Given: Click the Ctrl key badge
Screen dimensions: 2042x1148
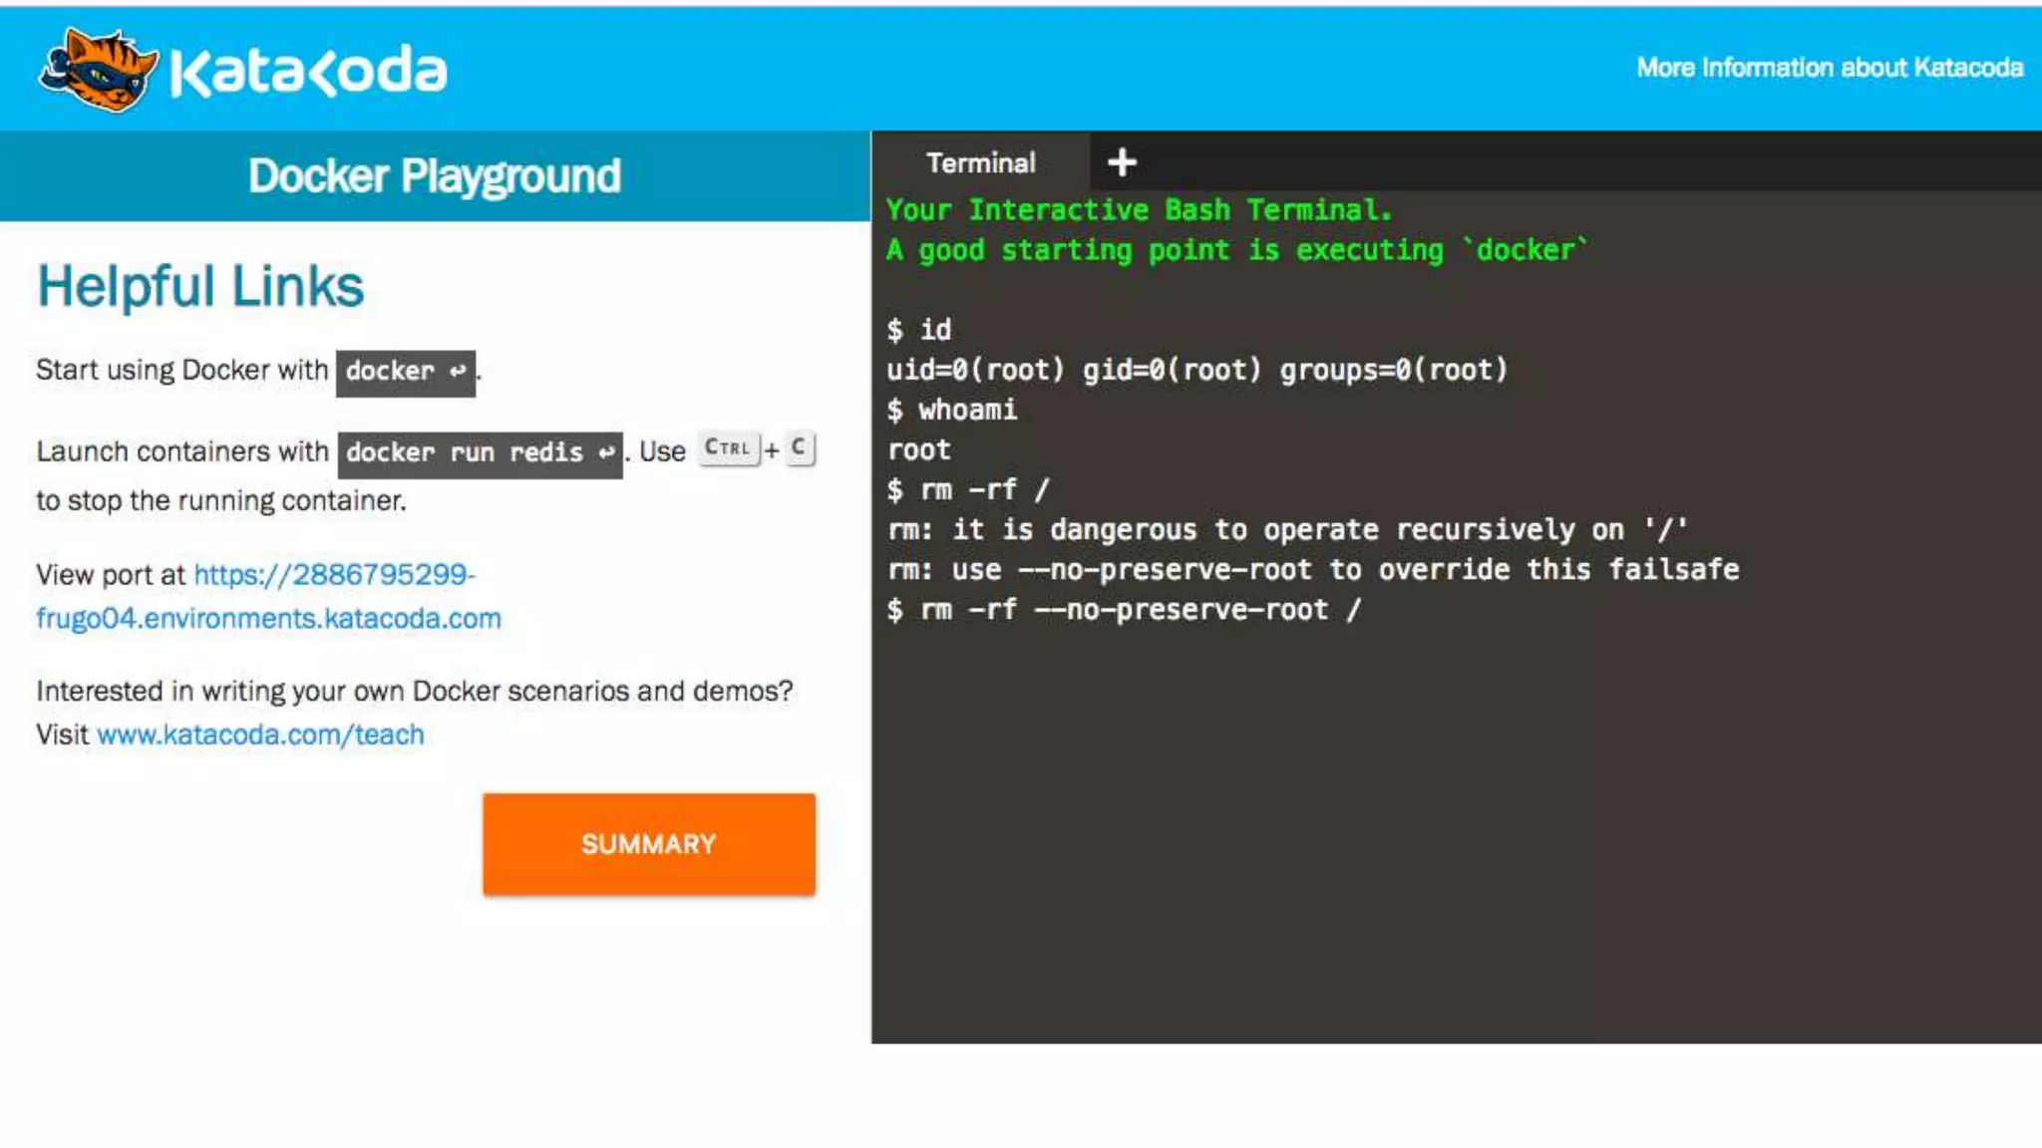Looking at the screenshot, I should click(728, 448).
